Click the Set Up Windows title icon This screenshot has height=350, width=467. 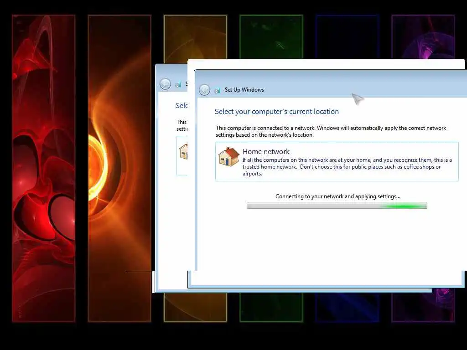point(218,90)
